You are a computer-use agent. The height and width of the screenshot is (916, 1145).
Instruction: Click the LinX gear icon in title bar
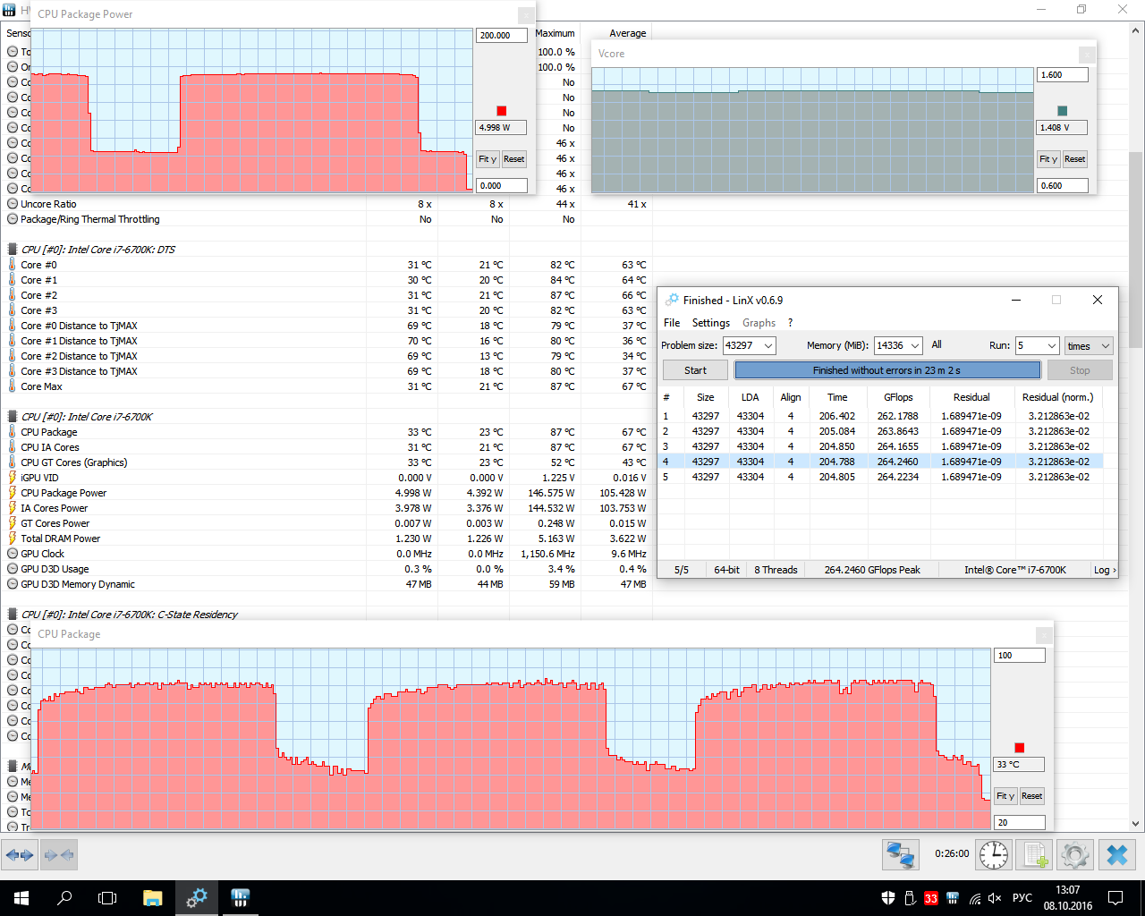point(672,300)
